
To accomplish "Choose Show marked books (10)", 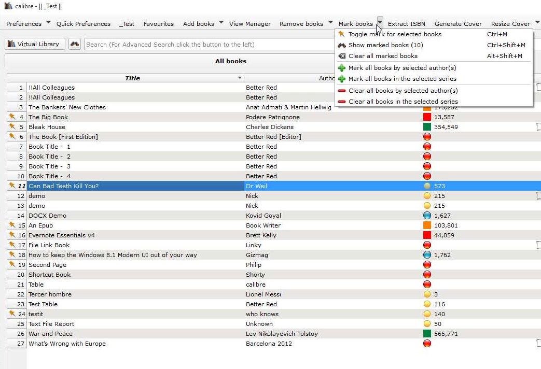I will point(434,45).
